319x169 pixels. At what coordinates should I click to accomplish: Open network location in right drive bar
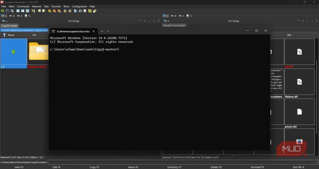point(189,16)
